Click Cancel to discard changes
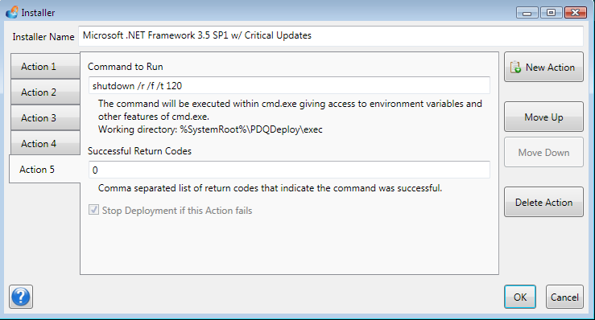This screenshot has width=595, height=320. click(564, 297)
